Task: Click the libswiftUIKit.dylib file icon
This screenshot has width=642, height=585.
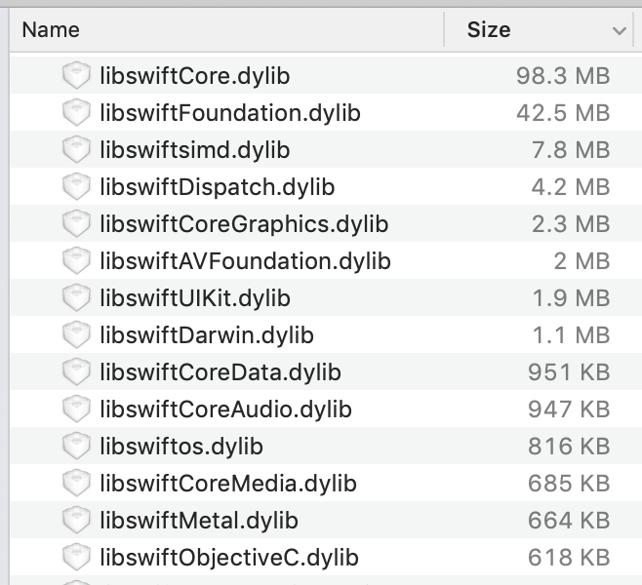Action: pos(76,297)
